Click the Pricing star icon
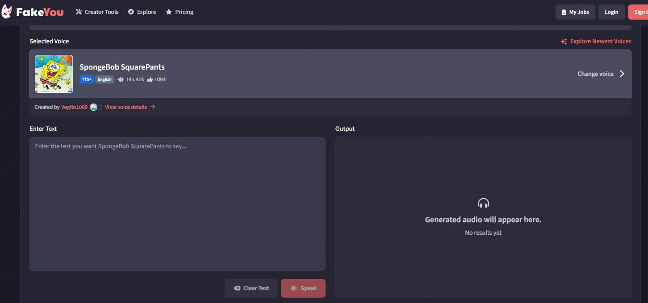Image resolution: width=648 pixels, height=303 pixels. tap(169, 12)
